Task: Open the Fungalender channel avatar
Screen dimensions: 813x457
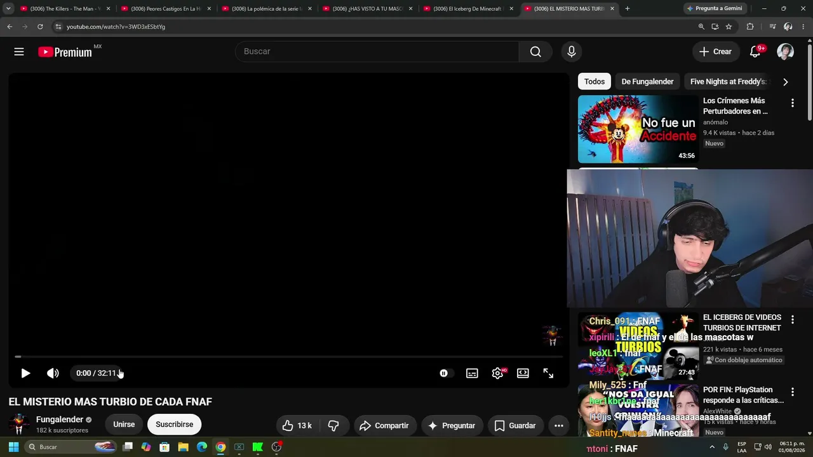Action: [x=19, y=425]
